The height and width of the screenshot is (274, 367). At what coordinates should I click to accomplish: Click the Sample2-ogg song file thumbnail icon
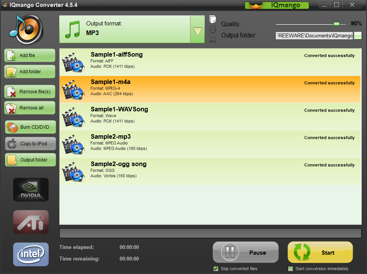pyautogui.click(x=73, y=172)
